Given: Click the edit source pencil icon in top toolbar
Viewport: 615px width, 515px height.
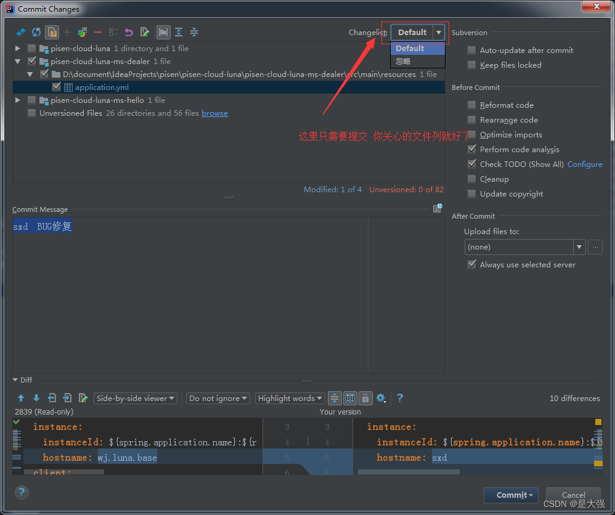Looking at the screenshot, I should pyautogui.click(x=145, y=32).
